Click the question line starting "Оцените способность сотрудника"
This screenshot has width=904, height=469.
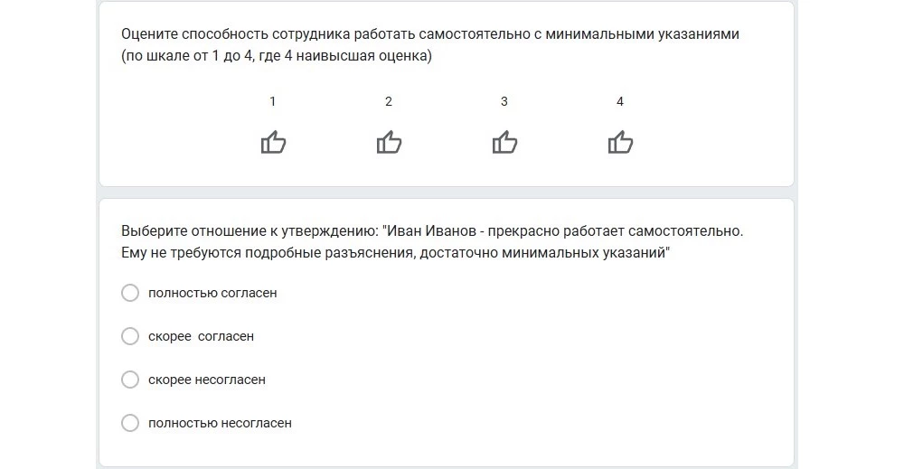(x=430, y=34)
